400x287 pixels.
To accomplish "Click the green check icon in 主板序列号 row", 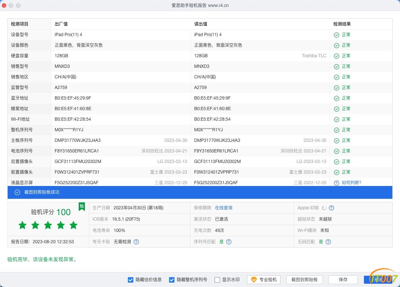I will coord(337,141).
